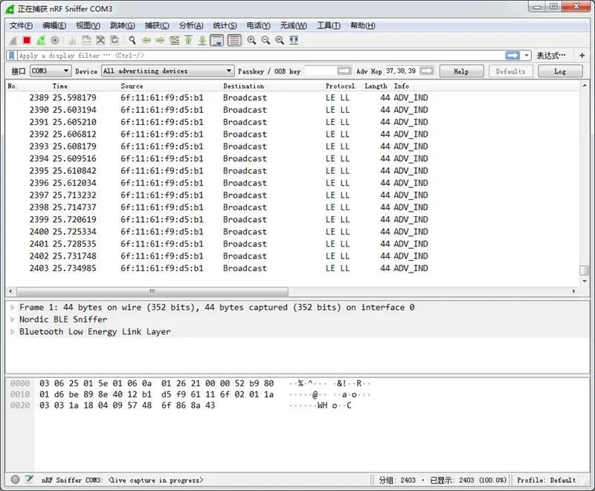
Task: Expand Bluetooth Low Energy Link Layer details
Action: [12, 332]
